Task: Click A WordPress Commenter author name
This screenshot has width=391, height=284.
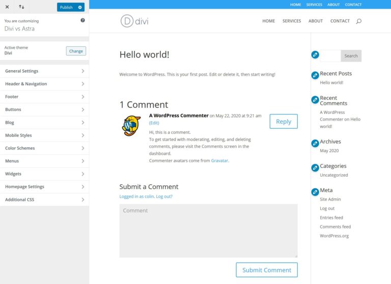Action: 179,116
